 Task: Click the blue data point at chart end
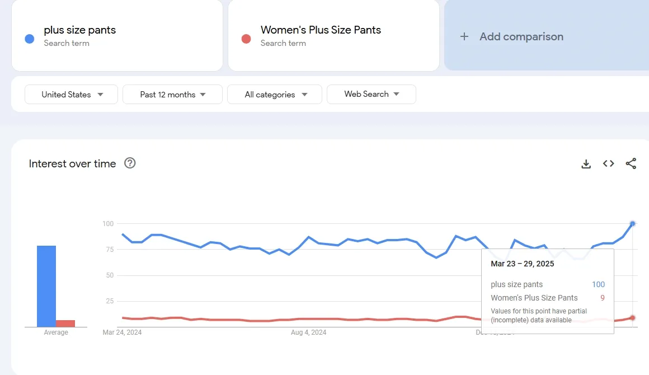point(633,224)
